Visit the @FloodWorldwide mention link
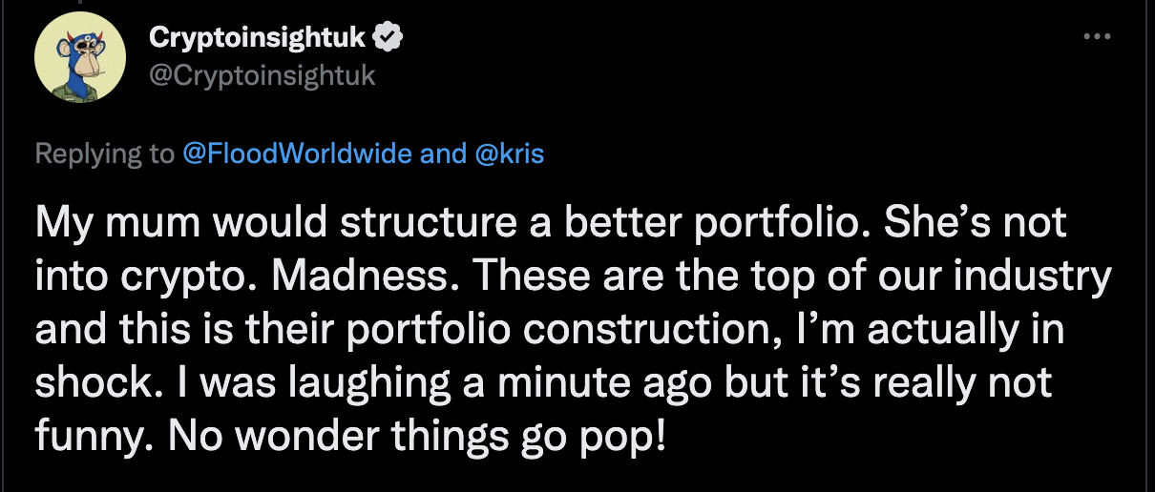The width and height of the screenshot is (1155, 492). (x=298, y=154)
